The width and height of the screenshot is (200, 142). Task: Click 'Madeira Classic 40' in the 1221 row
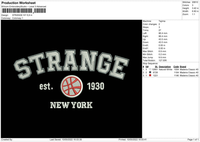pyautogui.click(x=189, y=76)
